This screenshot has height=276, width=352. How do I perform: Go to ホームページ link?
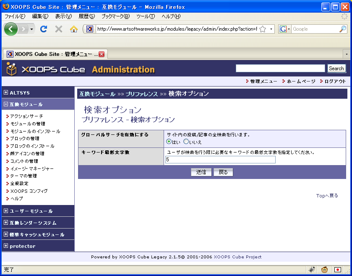301,81
